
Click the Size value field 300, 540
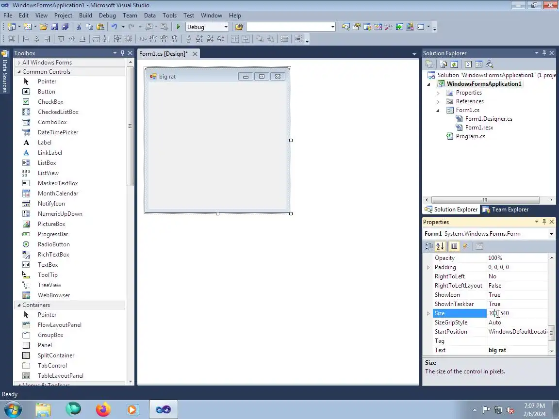click(x=517, y=313)
